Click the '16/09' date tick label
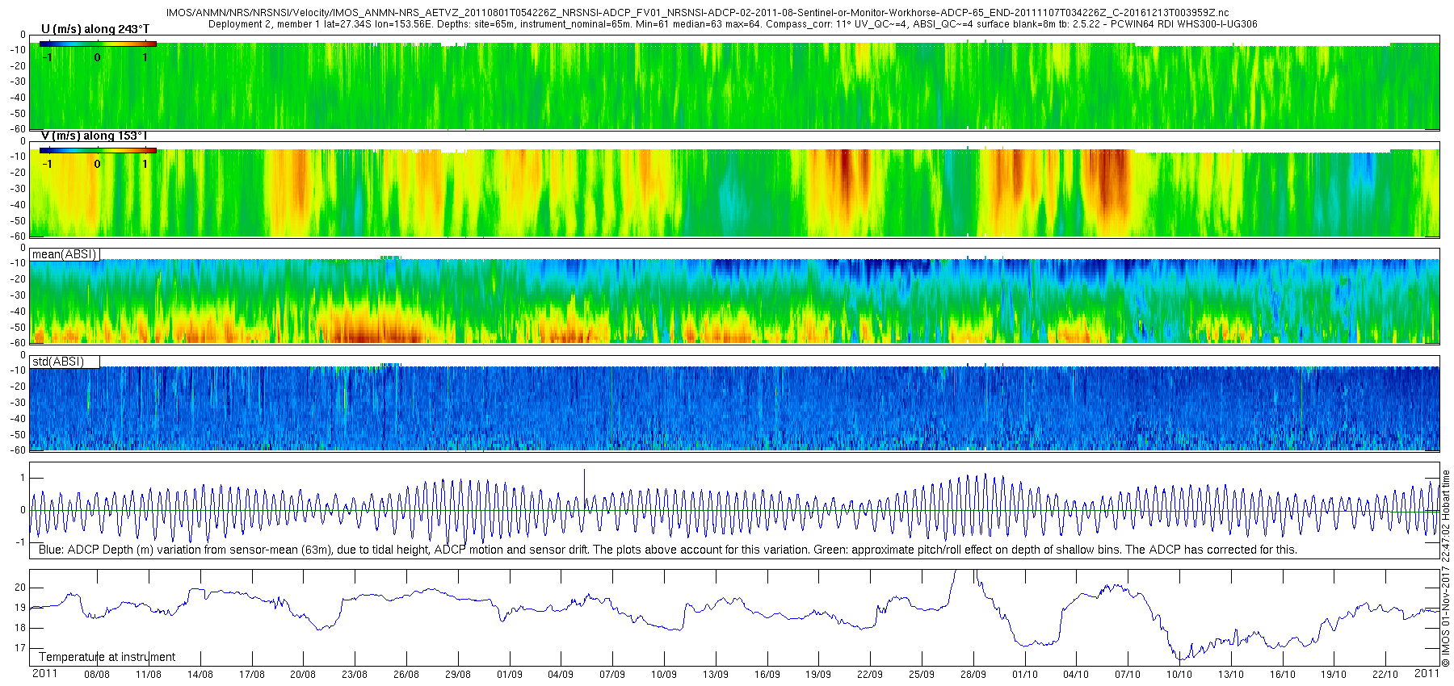 (x=767, y=675)
